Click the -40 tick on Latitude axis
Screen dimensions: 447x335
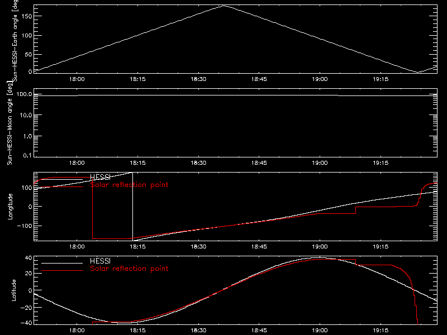tap(26, 323)
